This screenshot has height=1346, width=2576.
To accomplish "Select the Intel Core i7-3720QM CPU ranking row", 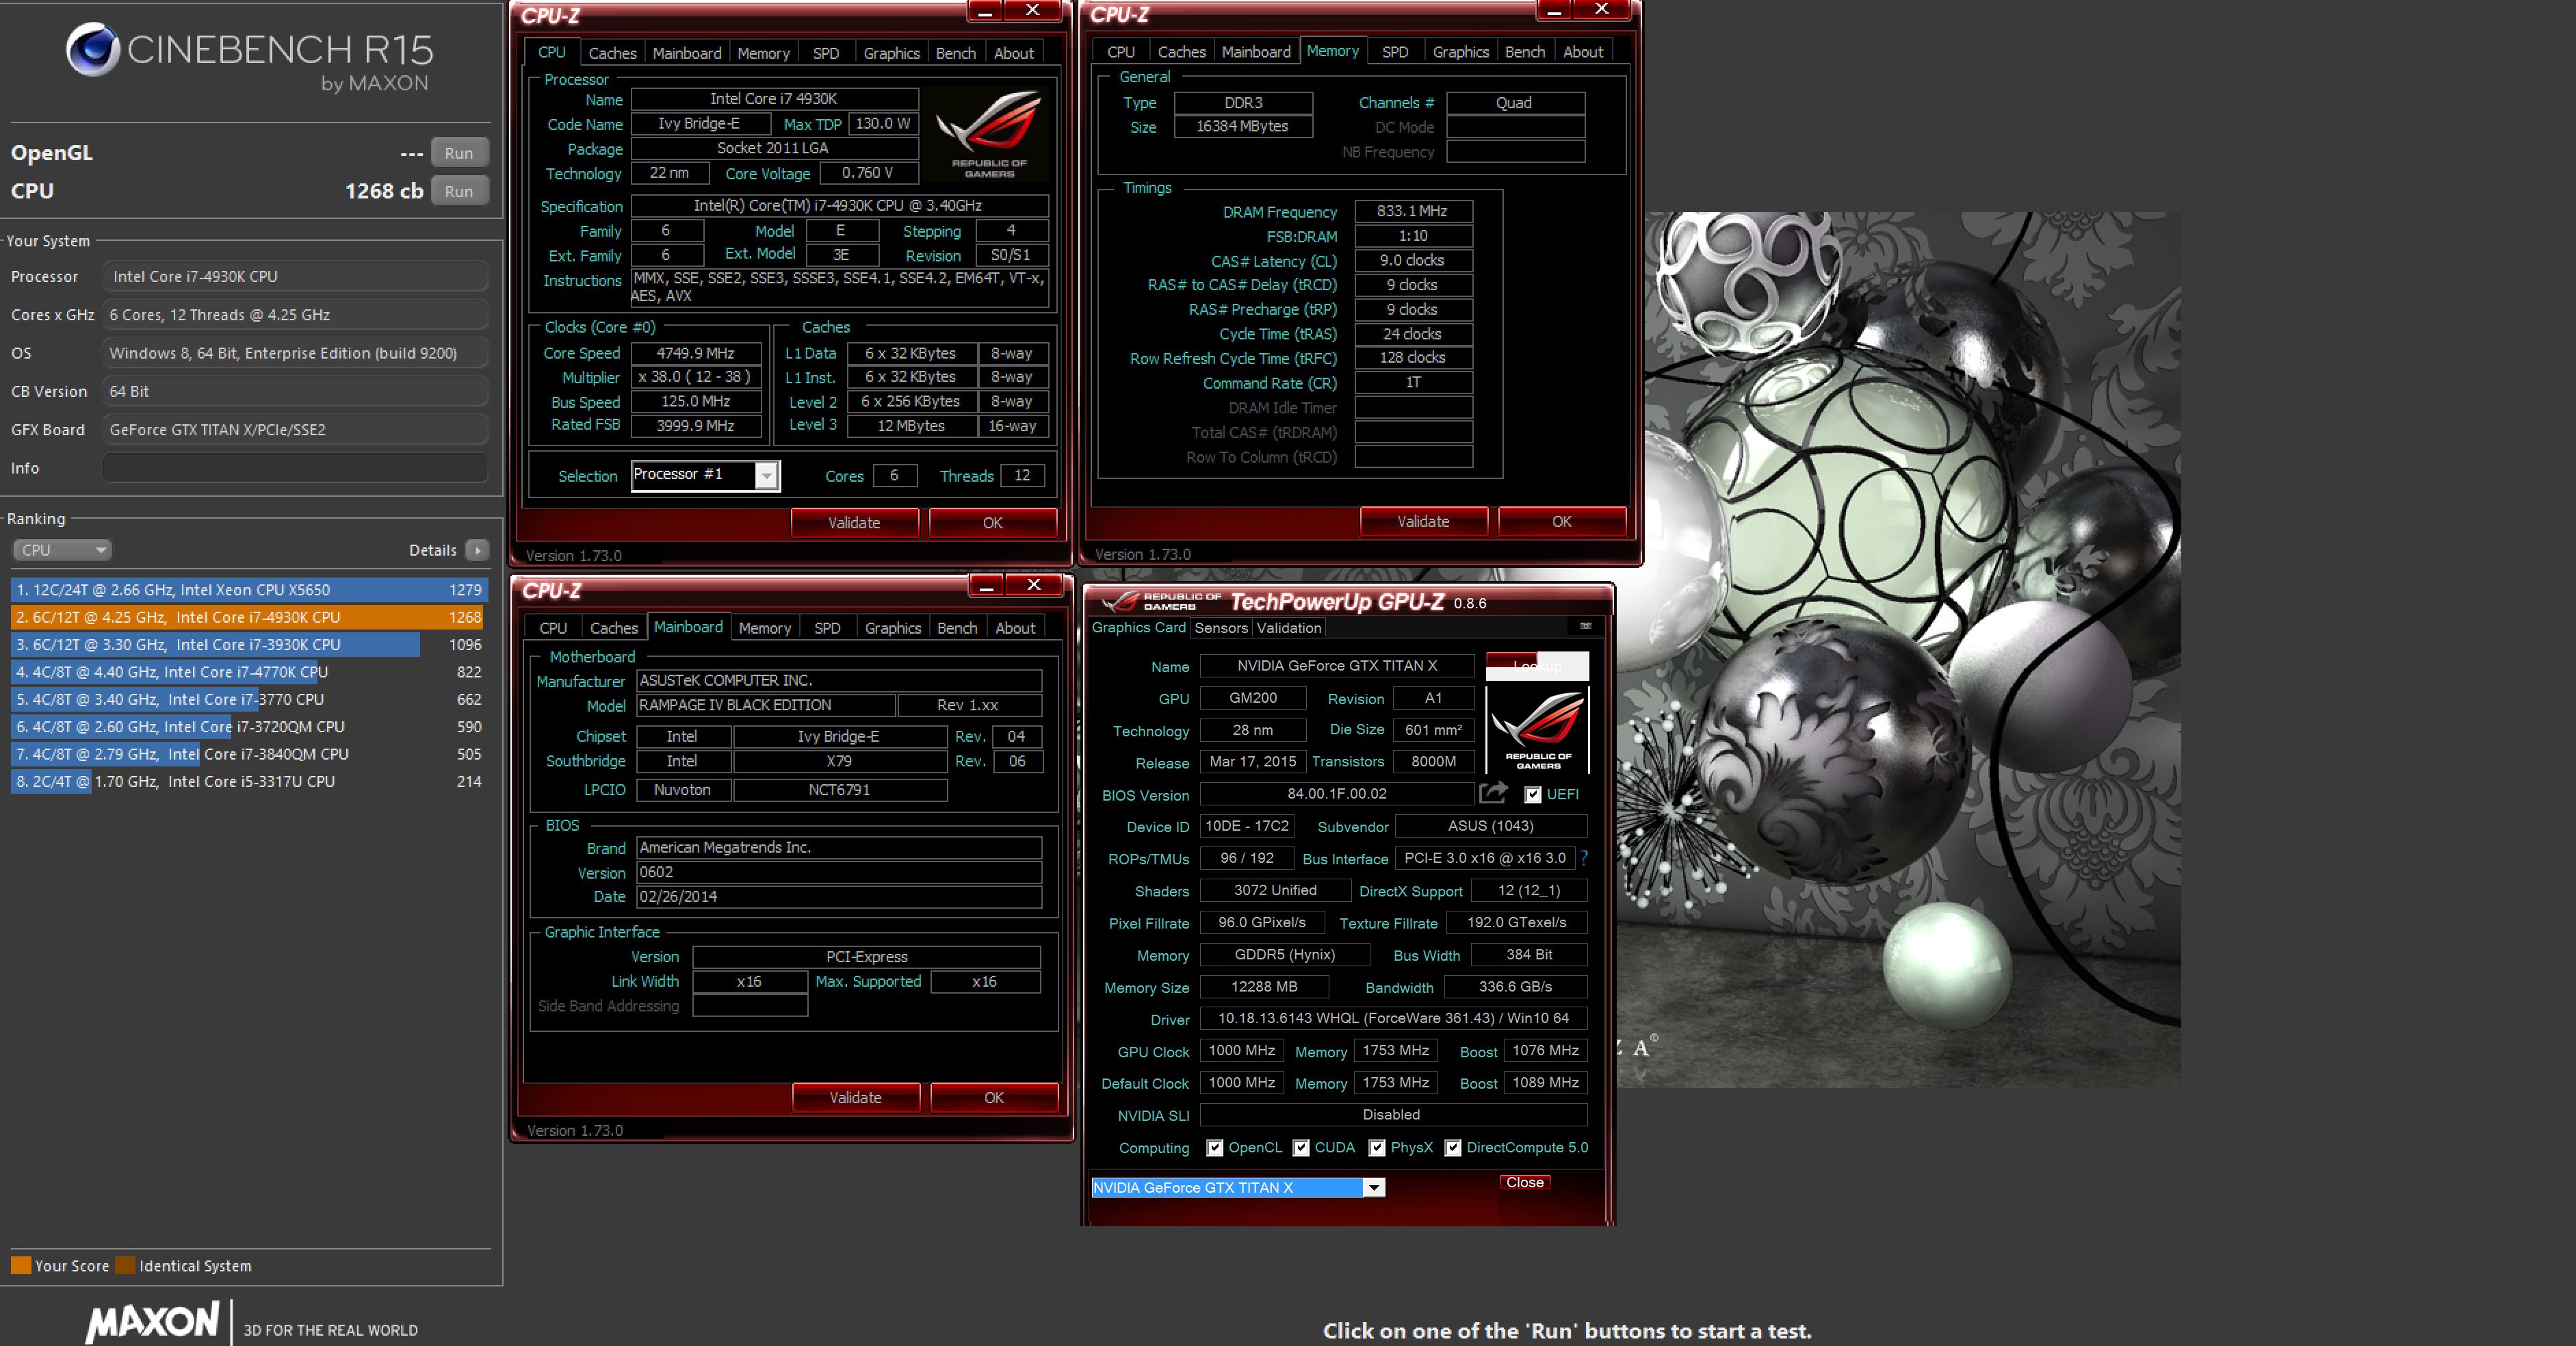I will tap(248, 727).
